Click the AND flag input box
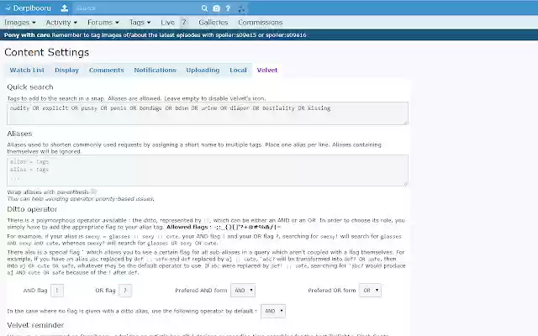This screenshot has height=336, width=538. click(x=57, y=291)
